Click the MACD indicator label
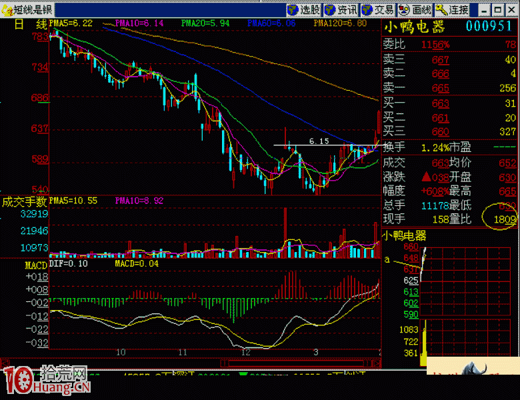The image size is (520, 400). pos(36,265)
